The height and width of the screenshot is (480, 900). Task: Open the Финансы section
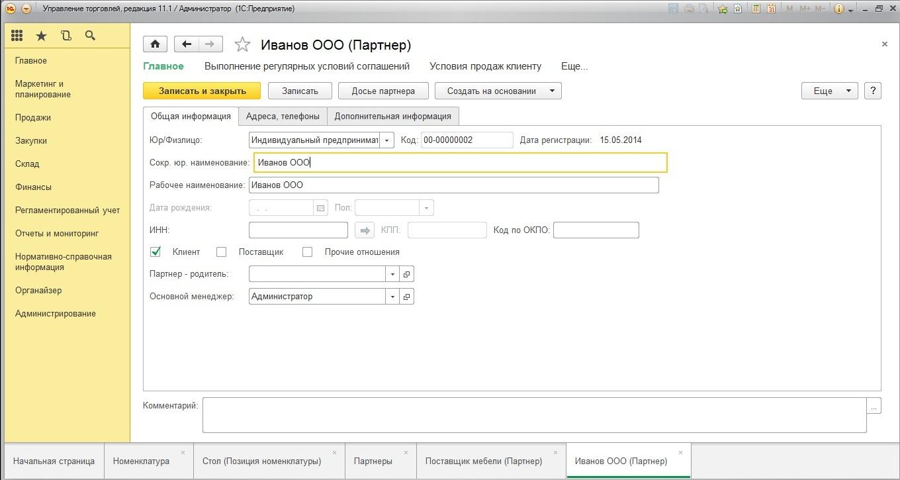(x=33, y=187)
